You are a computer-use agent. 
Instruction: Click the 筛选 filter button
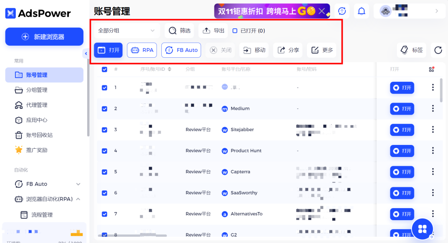pos(180,31)
